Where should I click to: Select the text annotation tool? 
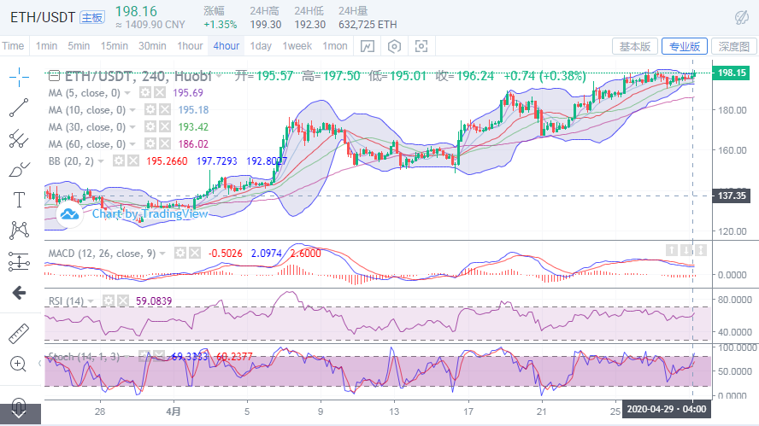coord(19,200)
